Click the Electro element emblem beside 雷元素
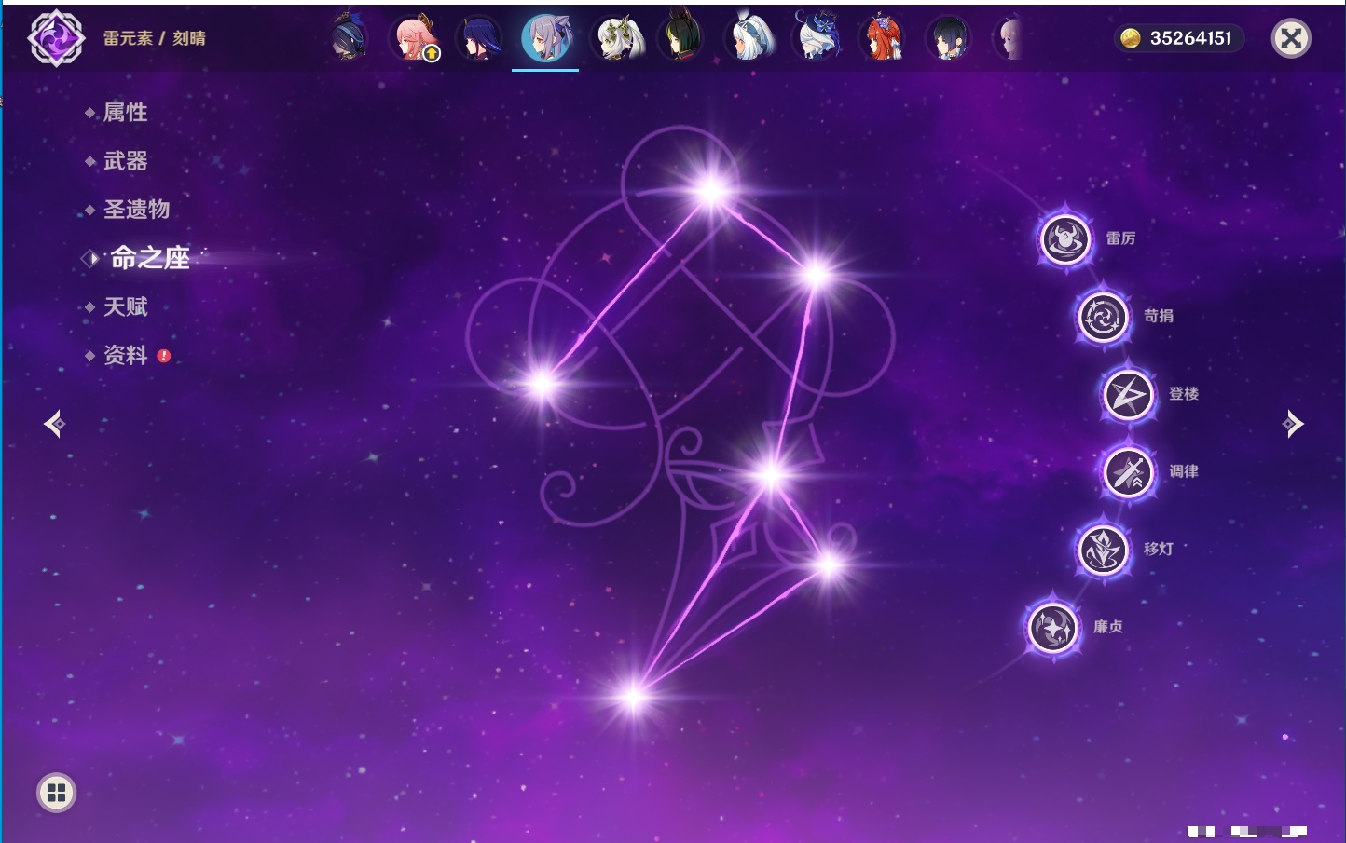 tap(56, 38)
